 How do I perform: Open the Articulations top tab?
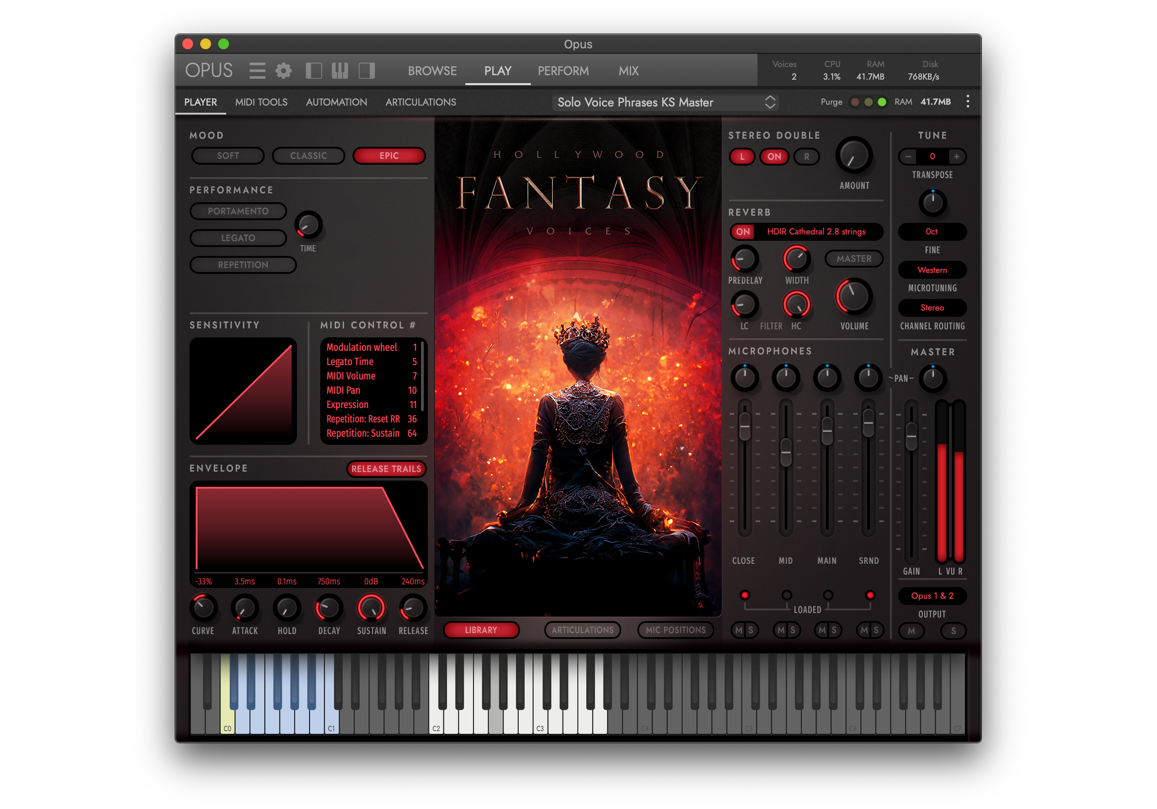click(x=420, y=102)
